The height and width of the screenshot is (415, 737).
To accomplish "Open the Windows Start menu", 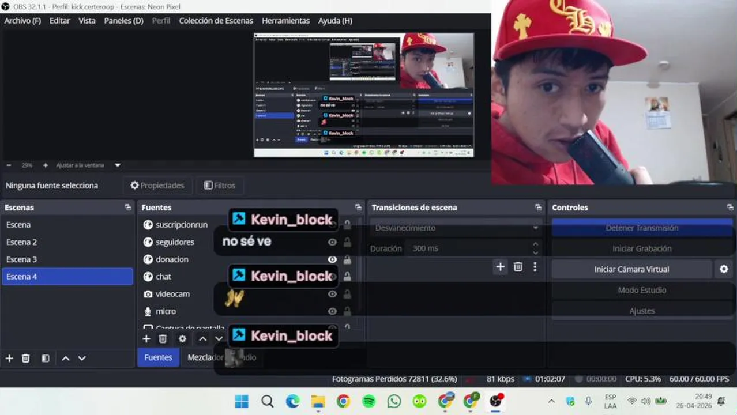I will [x=242, y=401].
